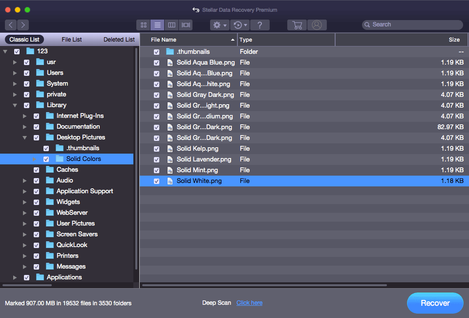The height and width of the screenshot is (318, 469).
Task: Switch to the Deleted List tab
Action: [119, 39]
